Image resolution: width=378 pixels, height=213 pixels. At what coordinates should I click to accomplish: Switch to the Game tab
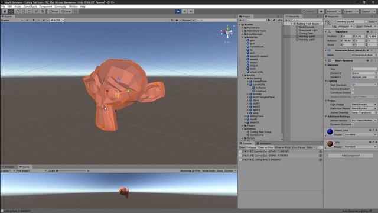24,167
